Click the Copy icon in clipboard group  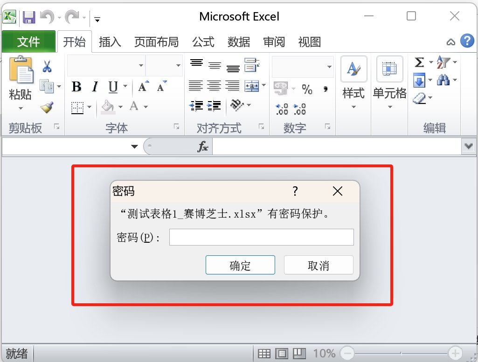click(47, 87)
